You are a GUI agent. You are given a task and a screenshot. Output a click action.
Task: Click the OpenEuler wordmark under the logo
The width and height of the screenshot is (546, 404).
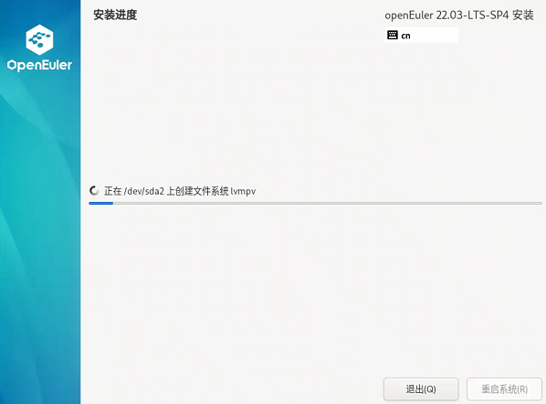pyautogui.click(x=39, y=65)
